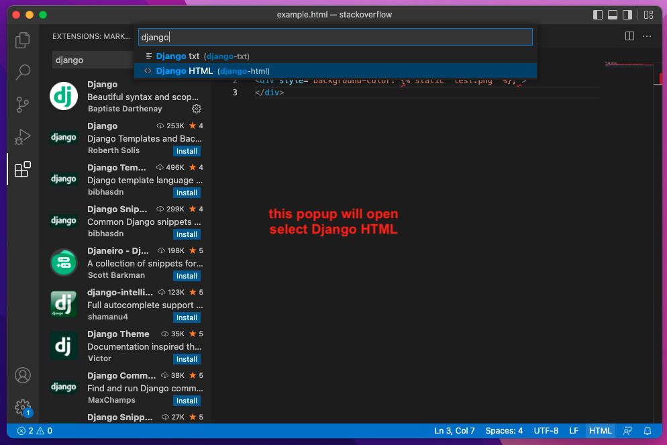Change encoding via UTF-8 status item
This screenshot has width=667, height=445.
click(x=546, y=431)
